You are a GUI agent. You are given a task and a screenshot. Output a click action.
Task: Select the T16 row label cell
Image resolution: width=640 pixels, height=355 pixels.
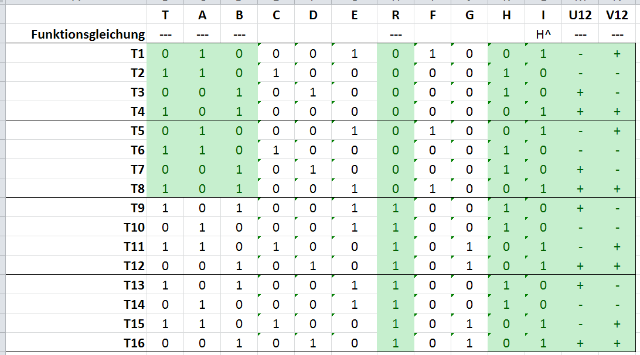tap(135, 343)
